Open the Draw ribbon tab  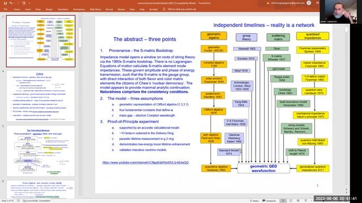click(38, 10)
